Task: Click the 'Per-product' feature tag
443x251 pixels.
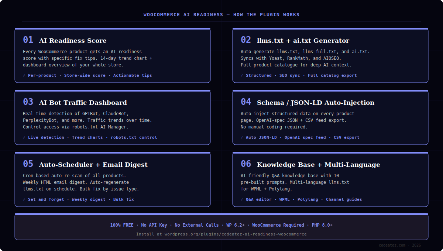Action: click(x=42, y=75)
